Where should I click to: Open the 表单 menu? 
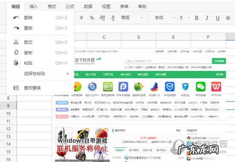(124, 6)
